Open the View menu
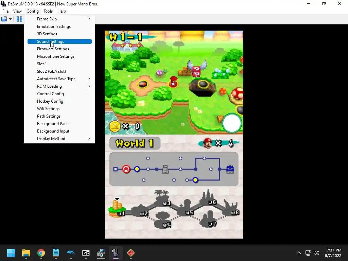This screenshot has width=348, height=261. click(17, 11)
